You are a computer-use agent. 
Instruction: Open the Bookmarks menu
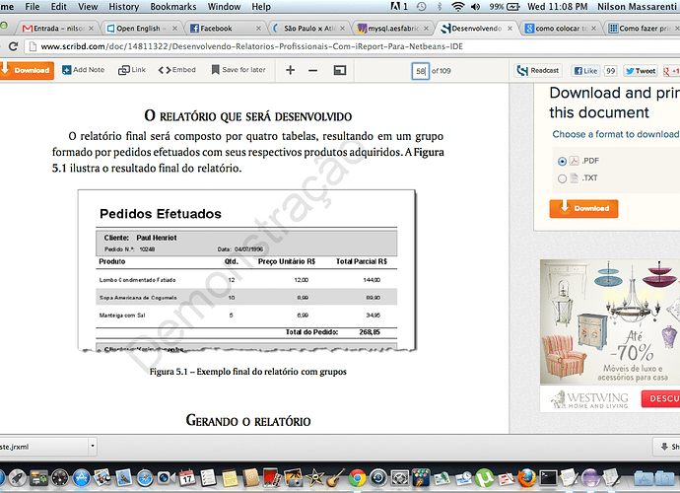pos(173,7)
